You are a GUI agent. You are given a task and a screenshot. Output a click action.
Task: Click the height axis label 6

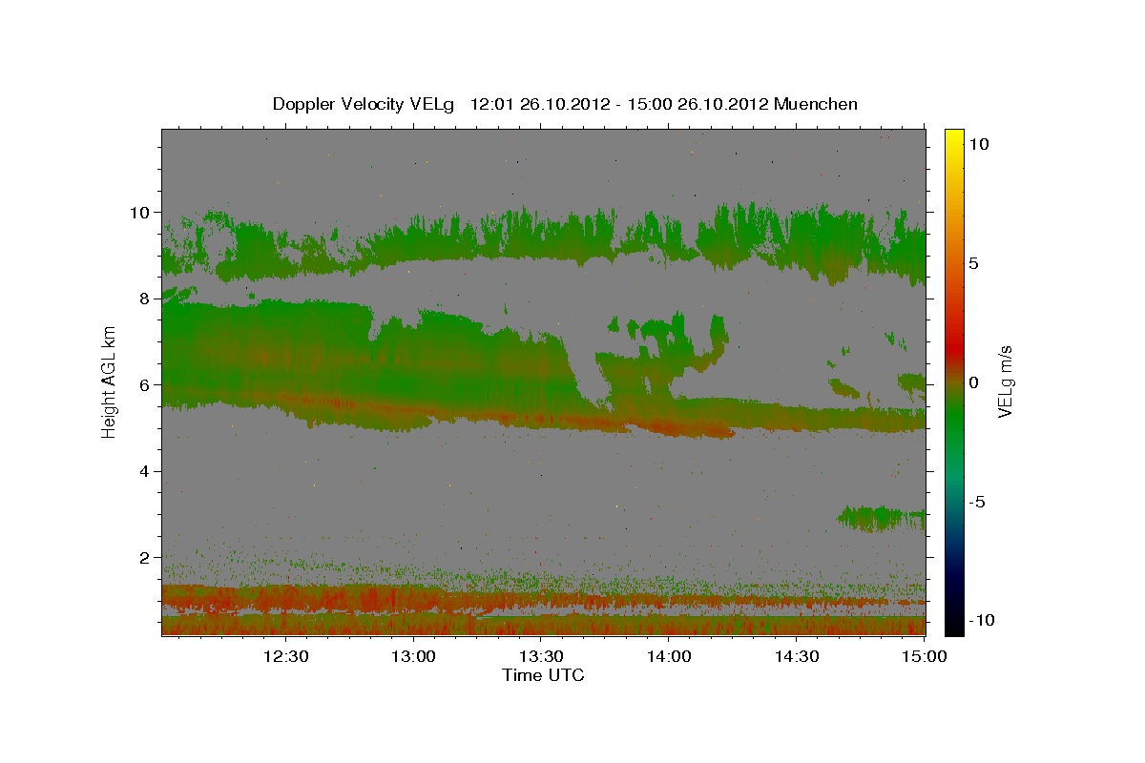point(145,384)
